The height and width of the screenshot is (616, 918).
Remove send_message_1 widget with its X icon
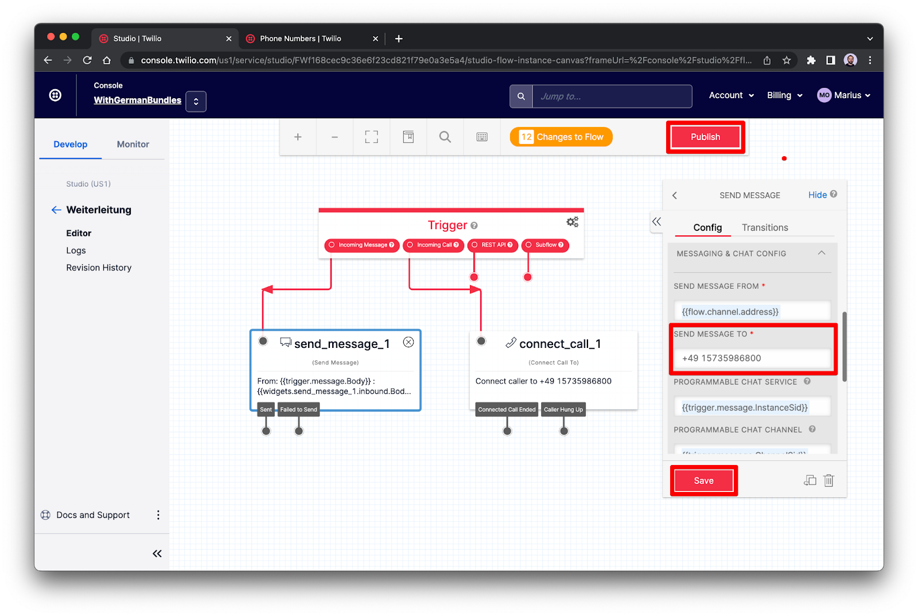pos(409,342)
